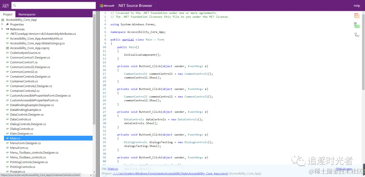Open ContainerControls2.cs
This screenshot has width=365, height=177.
coord(25,91)
